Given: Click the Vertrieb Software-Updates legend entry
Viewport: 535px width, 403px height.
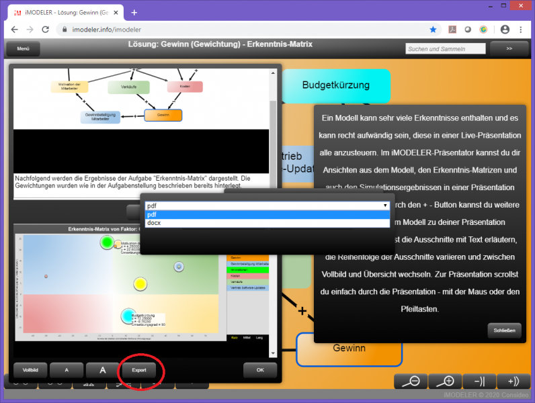Looking at the screenshot, I should point(248,287).
